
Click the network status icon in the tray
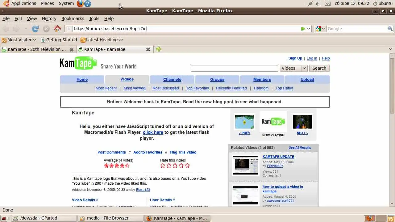coord(310,4)
